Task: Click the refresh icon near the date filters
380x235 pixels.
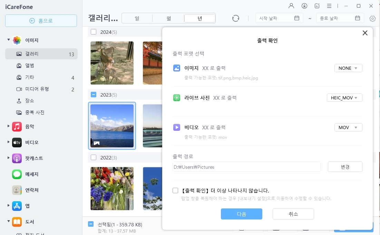Action: [x=236, y=18]
